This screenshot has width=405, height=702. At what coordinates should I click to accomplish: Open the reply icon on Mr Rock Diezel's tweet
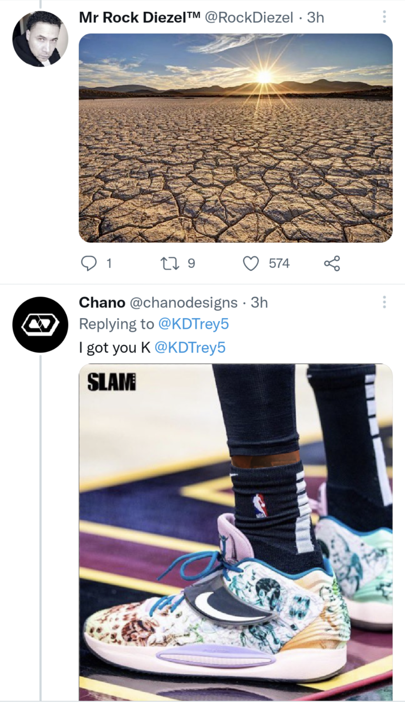[x=90, y=263]
